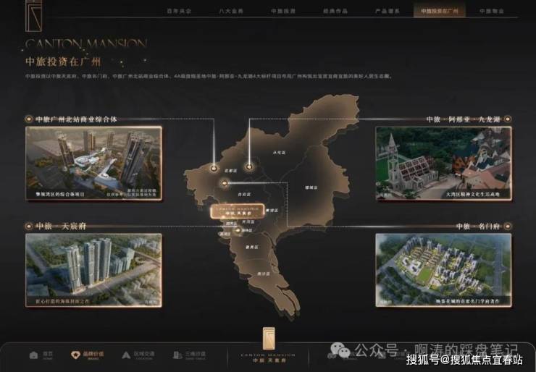536x372 pixels.
Task: Click the 品牌价值 diamond icon
Action: (75, 355)
